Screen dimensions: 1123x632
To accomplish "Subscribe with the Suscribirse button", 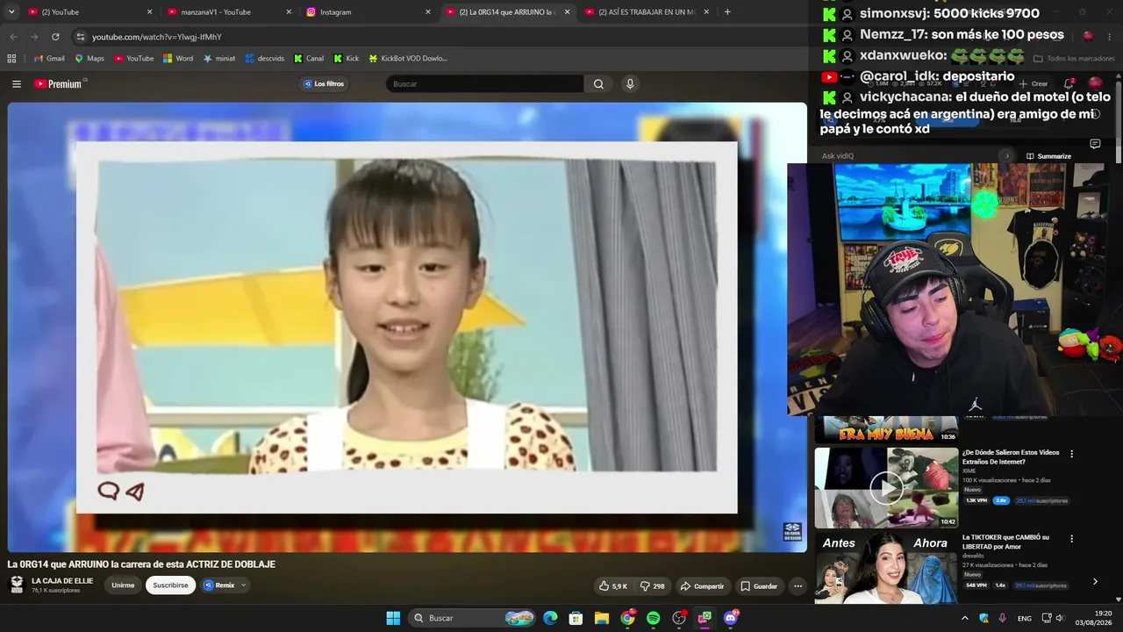I will coord(170,585).
